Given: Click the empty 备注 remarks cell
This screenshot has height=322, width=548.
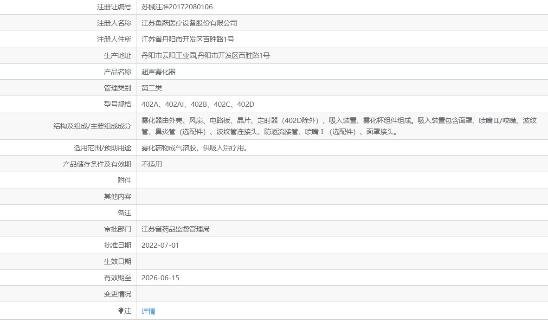Looking at the screenshot, I should [x=342, y=213].
